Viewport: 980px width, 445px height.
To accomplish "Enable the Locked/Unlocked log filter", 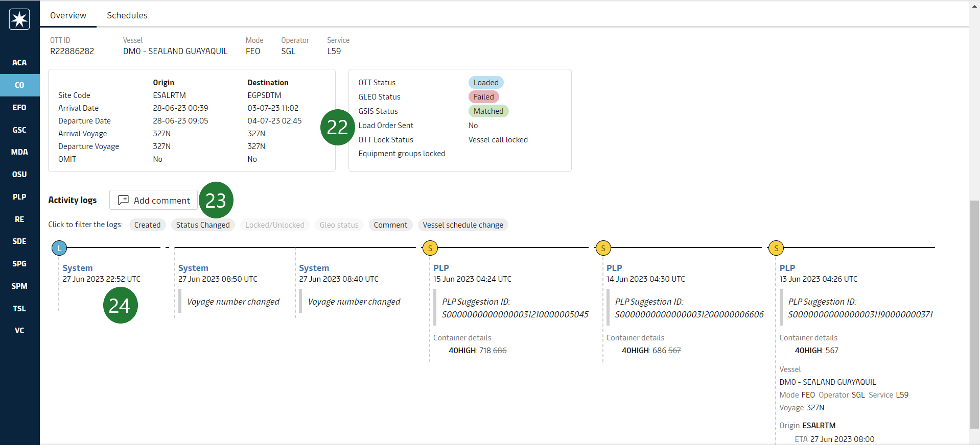I will (274, 225).
